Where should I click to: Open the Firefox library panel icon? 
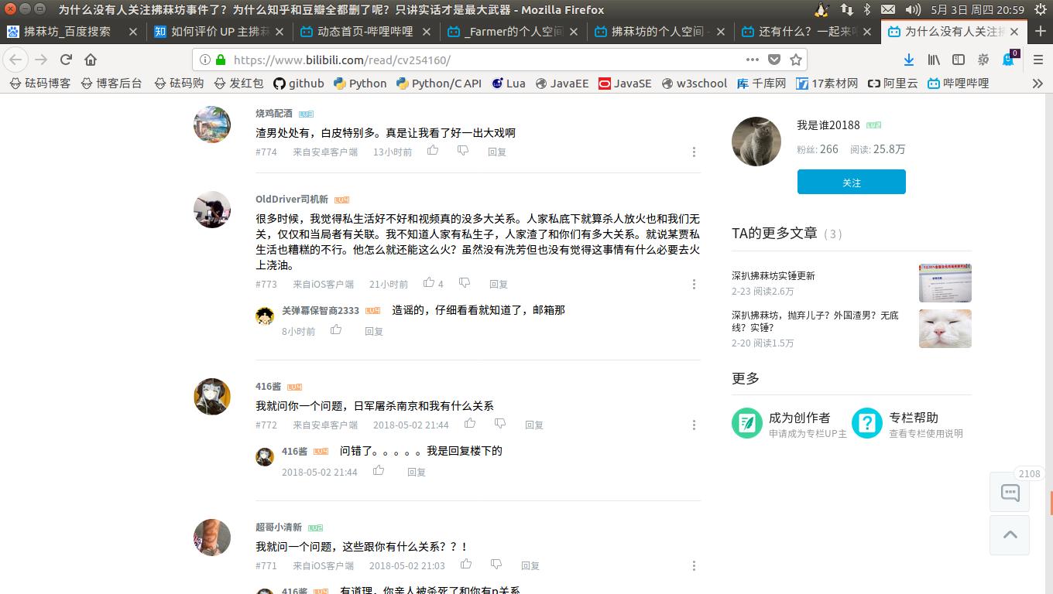click(933, 59)
